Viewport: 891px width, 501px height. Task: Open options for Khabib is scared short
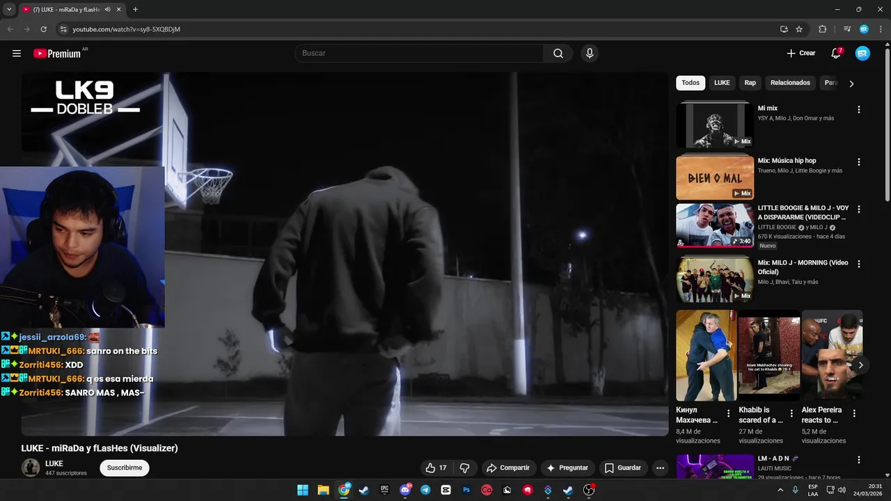click(x=791, y=413)
